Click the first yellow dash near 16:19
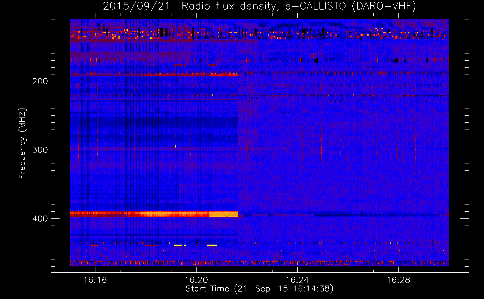This screenshot has height=299, width=484. tap(178, 245)
